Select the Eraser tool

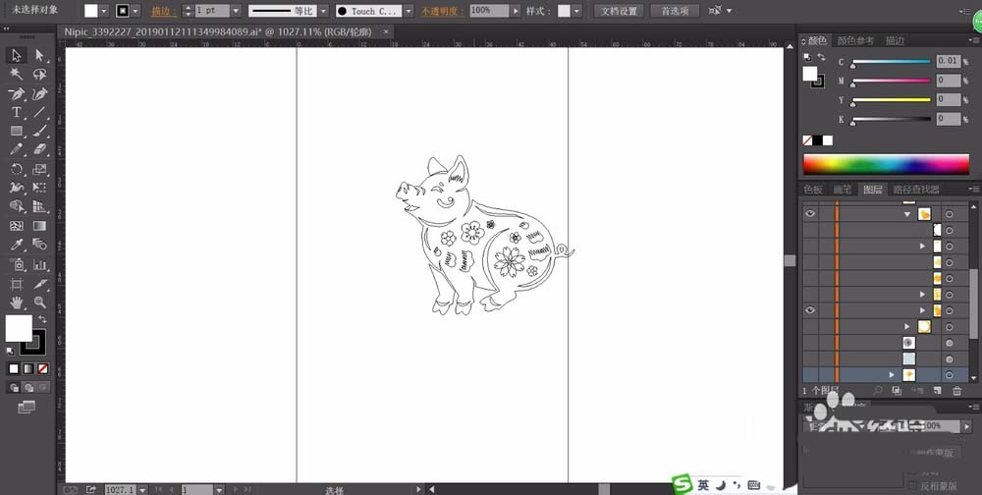coord(40,149)
